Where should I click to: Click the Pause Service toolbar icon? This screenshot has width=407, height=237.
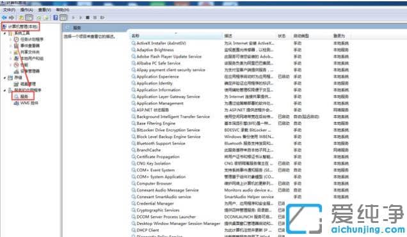tap(95, 18)
